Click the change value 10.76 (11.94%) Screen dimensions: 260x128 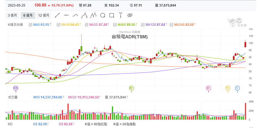(x=62, y=5)
